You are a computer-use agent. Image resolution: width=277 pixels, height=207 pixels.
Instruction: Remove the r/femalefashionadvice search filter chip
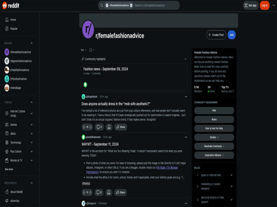click(131, 6)
